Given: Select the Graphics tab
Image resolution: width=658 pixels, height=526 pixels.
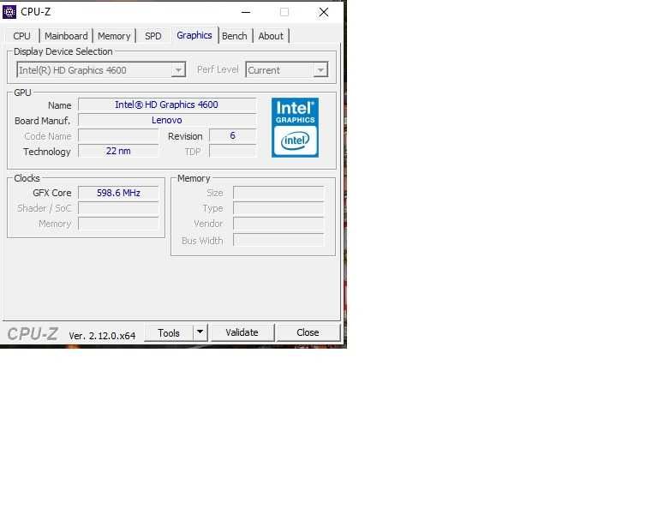Looking at the screenshot, I should 194,35.
